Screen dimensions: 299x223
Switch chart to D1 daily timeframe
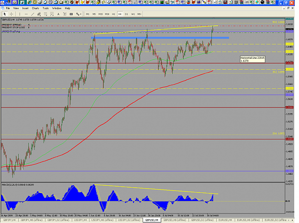[x=126, y=14]
